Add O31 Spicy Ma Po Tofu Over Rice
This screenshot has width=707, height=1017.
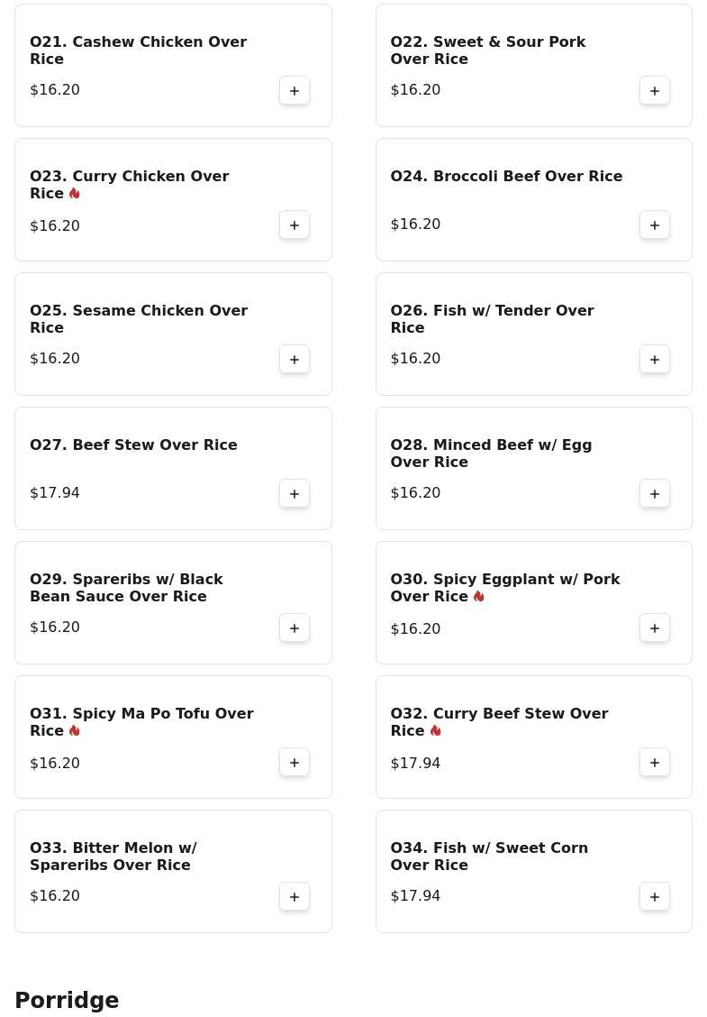295,762
